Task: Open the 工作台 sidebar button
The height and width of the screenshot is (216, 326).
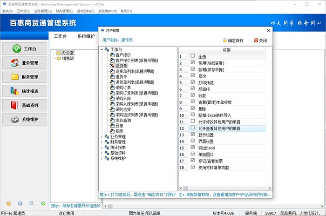Action: (24, 49)
